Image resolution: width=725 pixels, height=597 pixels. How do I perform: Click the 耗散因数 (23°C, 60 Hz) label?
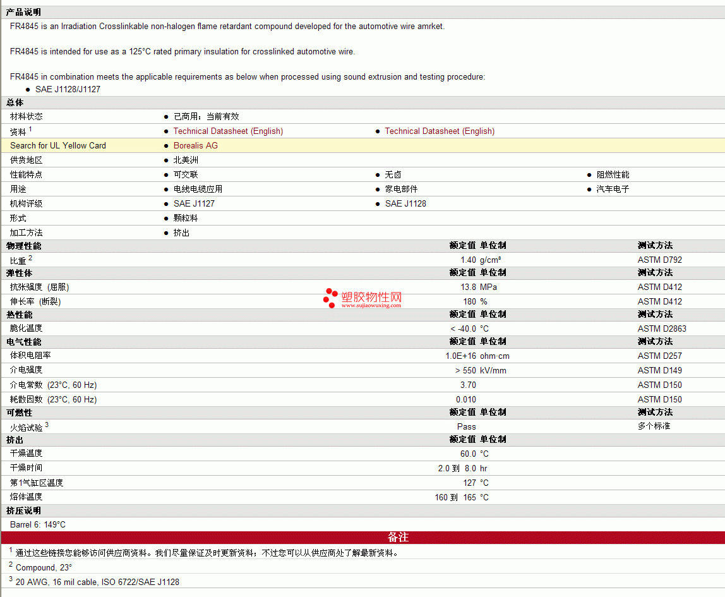[x=54, y=399]
